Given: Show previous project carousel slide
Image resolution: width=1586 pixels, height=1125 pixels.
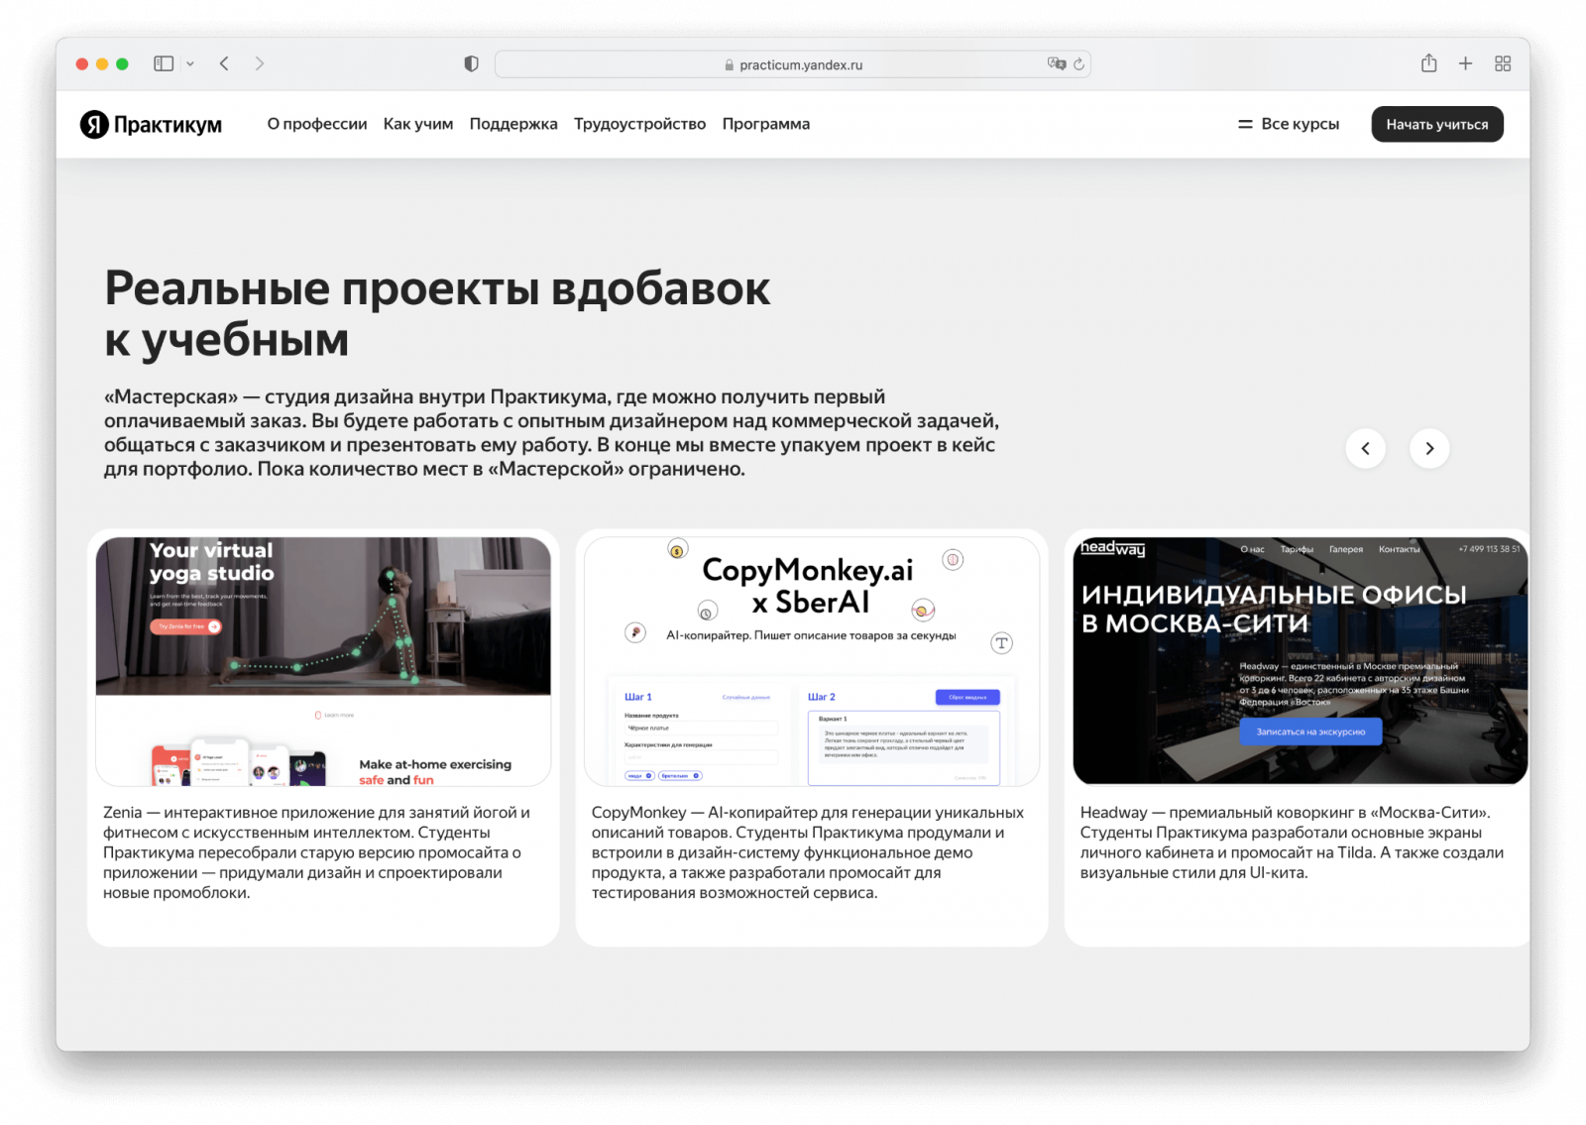Looking at the screenshot, I should click(1365, 448).
